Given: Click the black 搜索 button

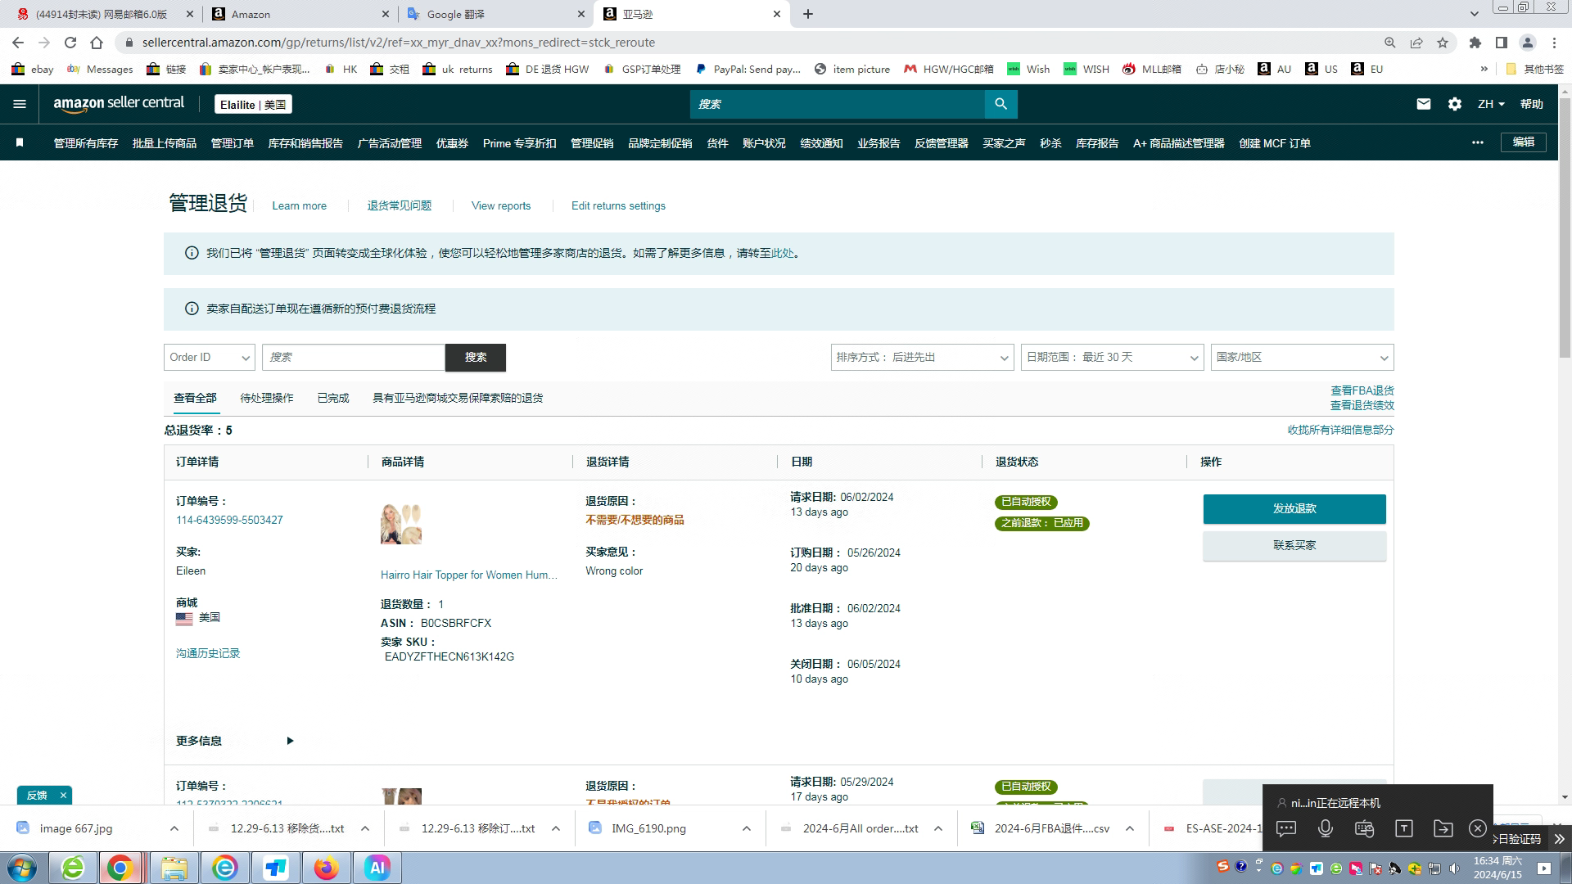Looking at the screenshot, I should point(476,357).
